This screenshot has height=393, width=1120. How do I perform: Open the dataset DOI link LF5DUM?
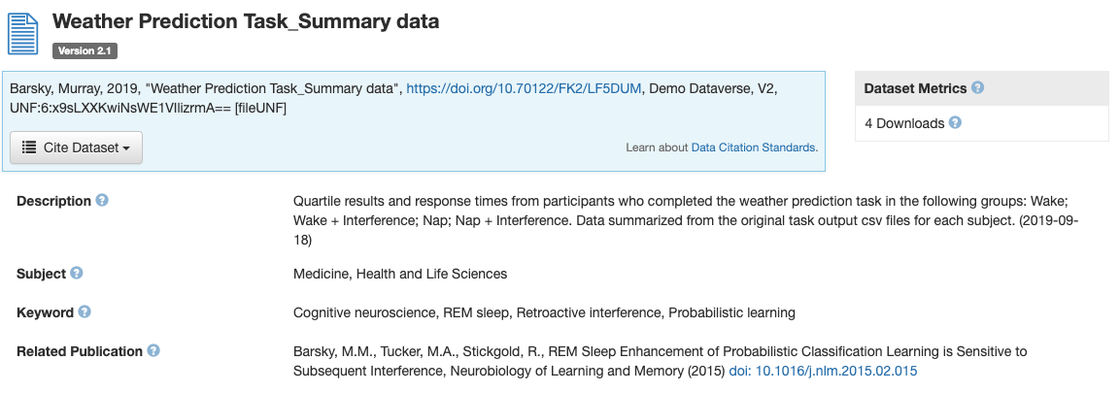[x=524, y=88]
